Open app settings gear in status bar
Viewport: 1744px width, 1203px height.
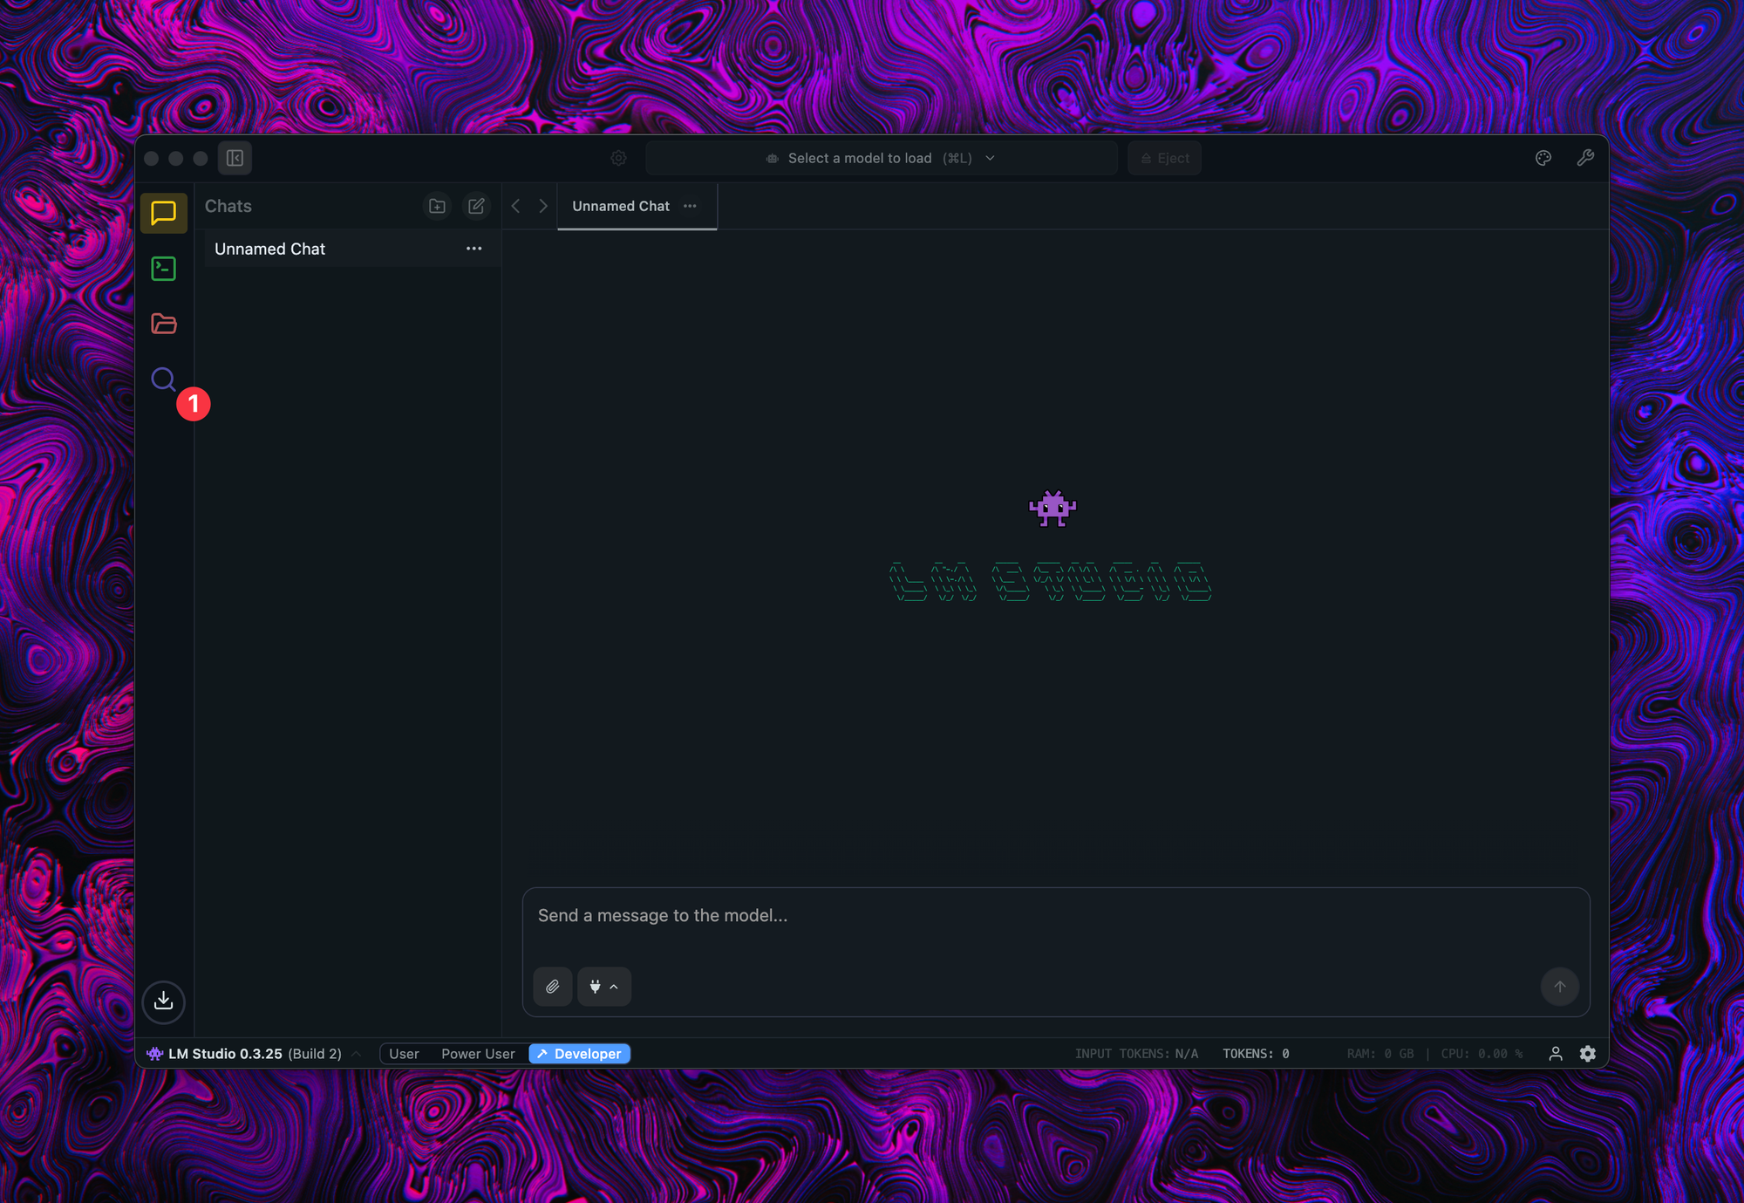coord(1588,1054)
